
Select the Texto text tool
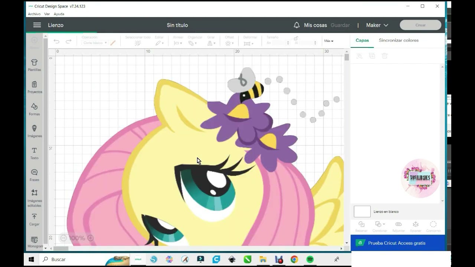(34, 153)
